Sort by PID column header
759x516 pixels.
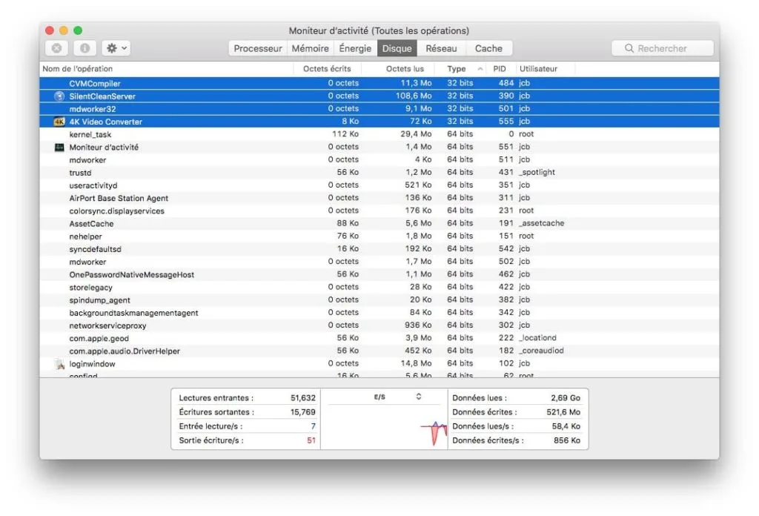pyautogui.click(x=500, y=69)
